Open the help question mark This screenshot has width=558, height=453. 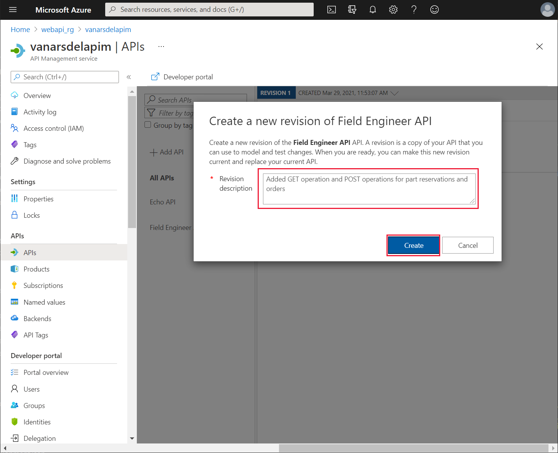click(414, 10)
